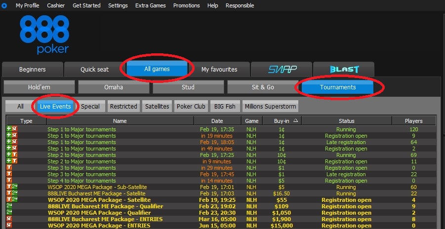This screenshot has width=445, height=229.
Task: Click the ST icon in the Step 1 row starting in 19 minutes
Action: 14,136
